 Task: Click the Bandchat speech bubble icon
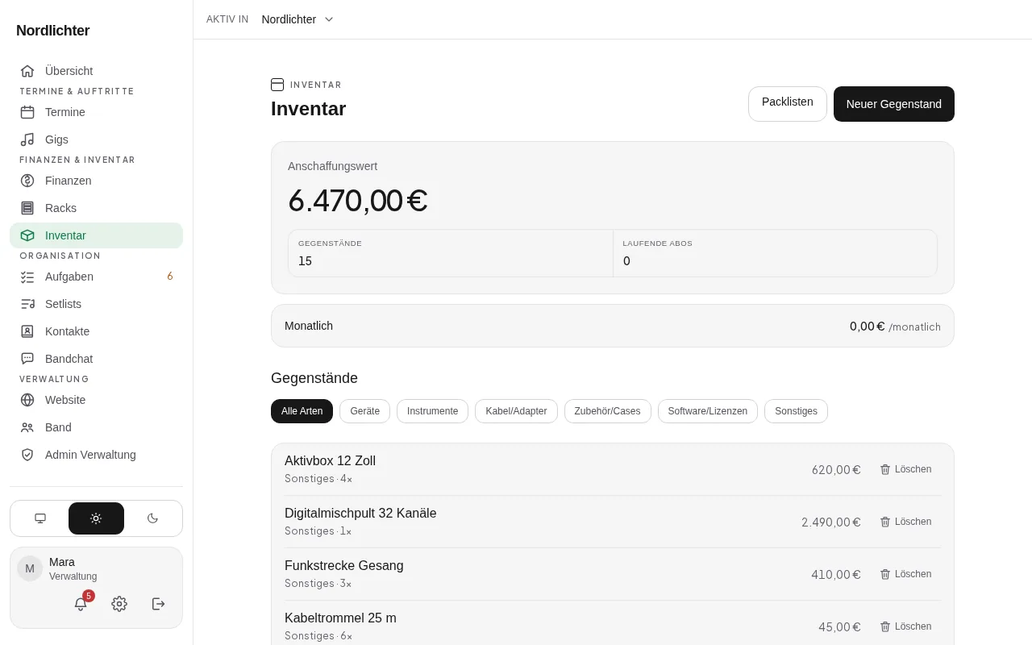coord(27,359)
